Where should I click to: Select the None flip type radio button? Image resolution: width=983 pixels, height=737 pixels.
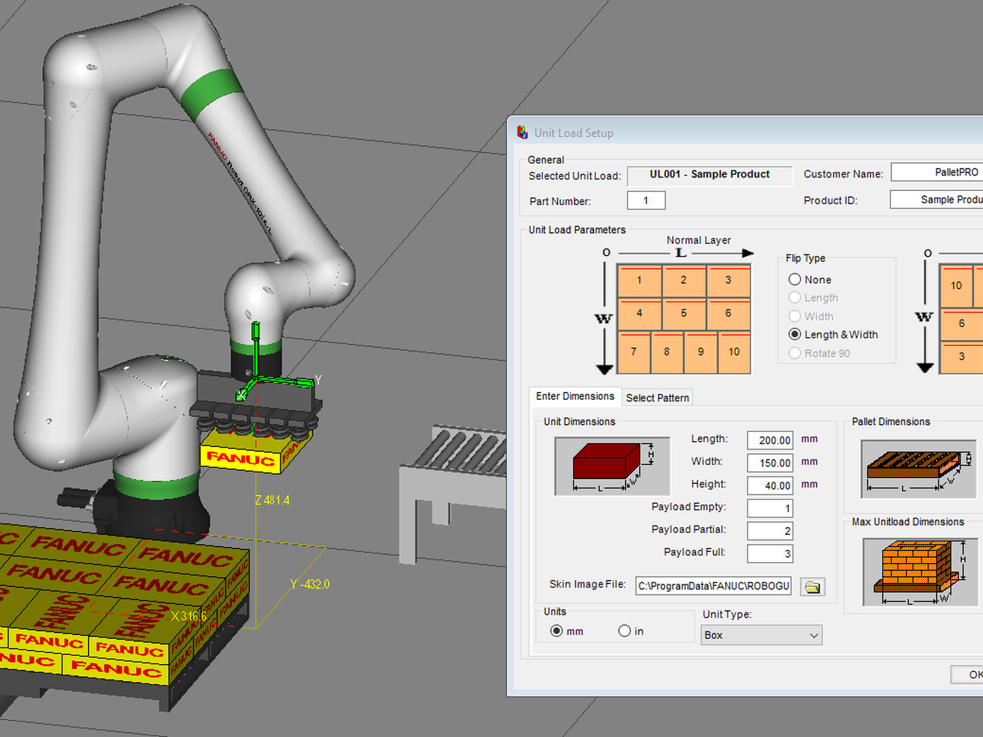(794, 279)
